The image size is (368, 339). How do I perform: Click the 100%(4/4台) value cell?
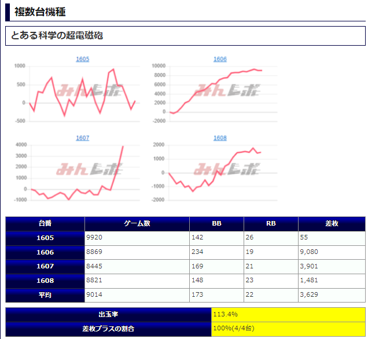(x=288, y=329)
